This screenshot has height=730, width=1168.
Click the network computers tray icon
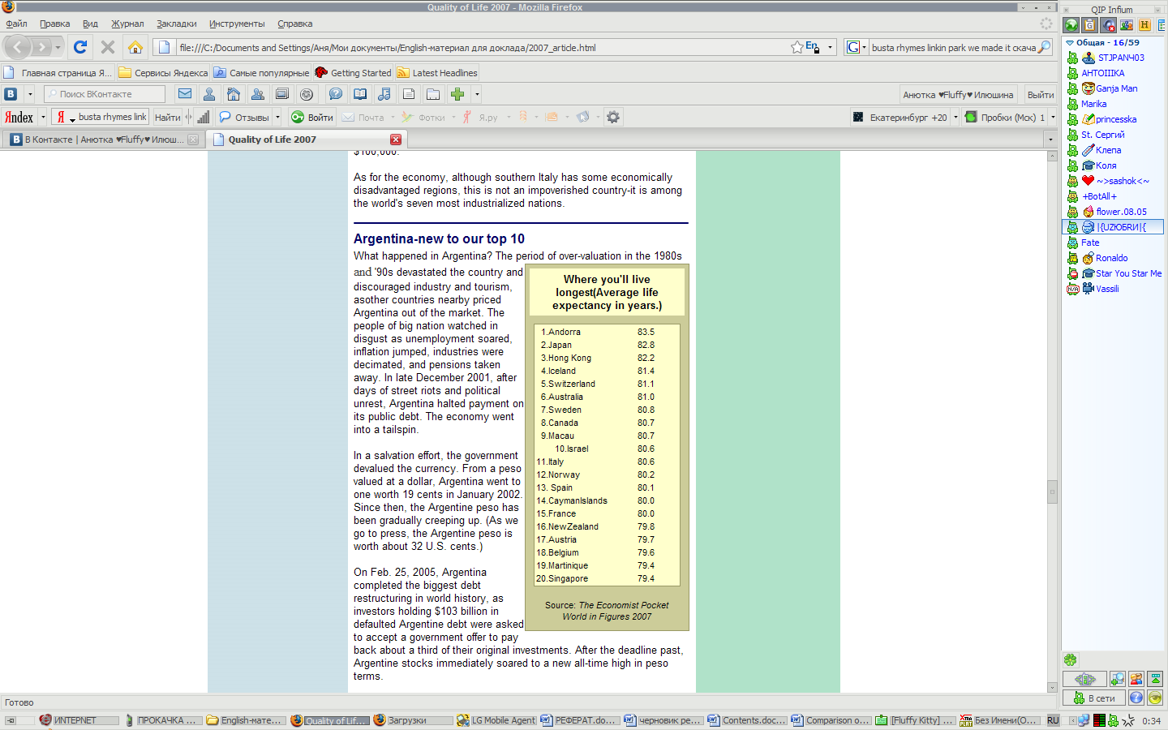point(1084,720)
